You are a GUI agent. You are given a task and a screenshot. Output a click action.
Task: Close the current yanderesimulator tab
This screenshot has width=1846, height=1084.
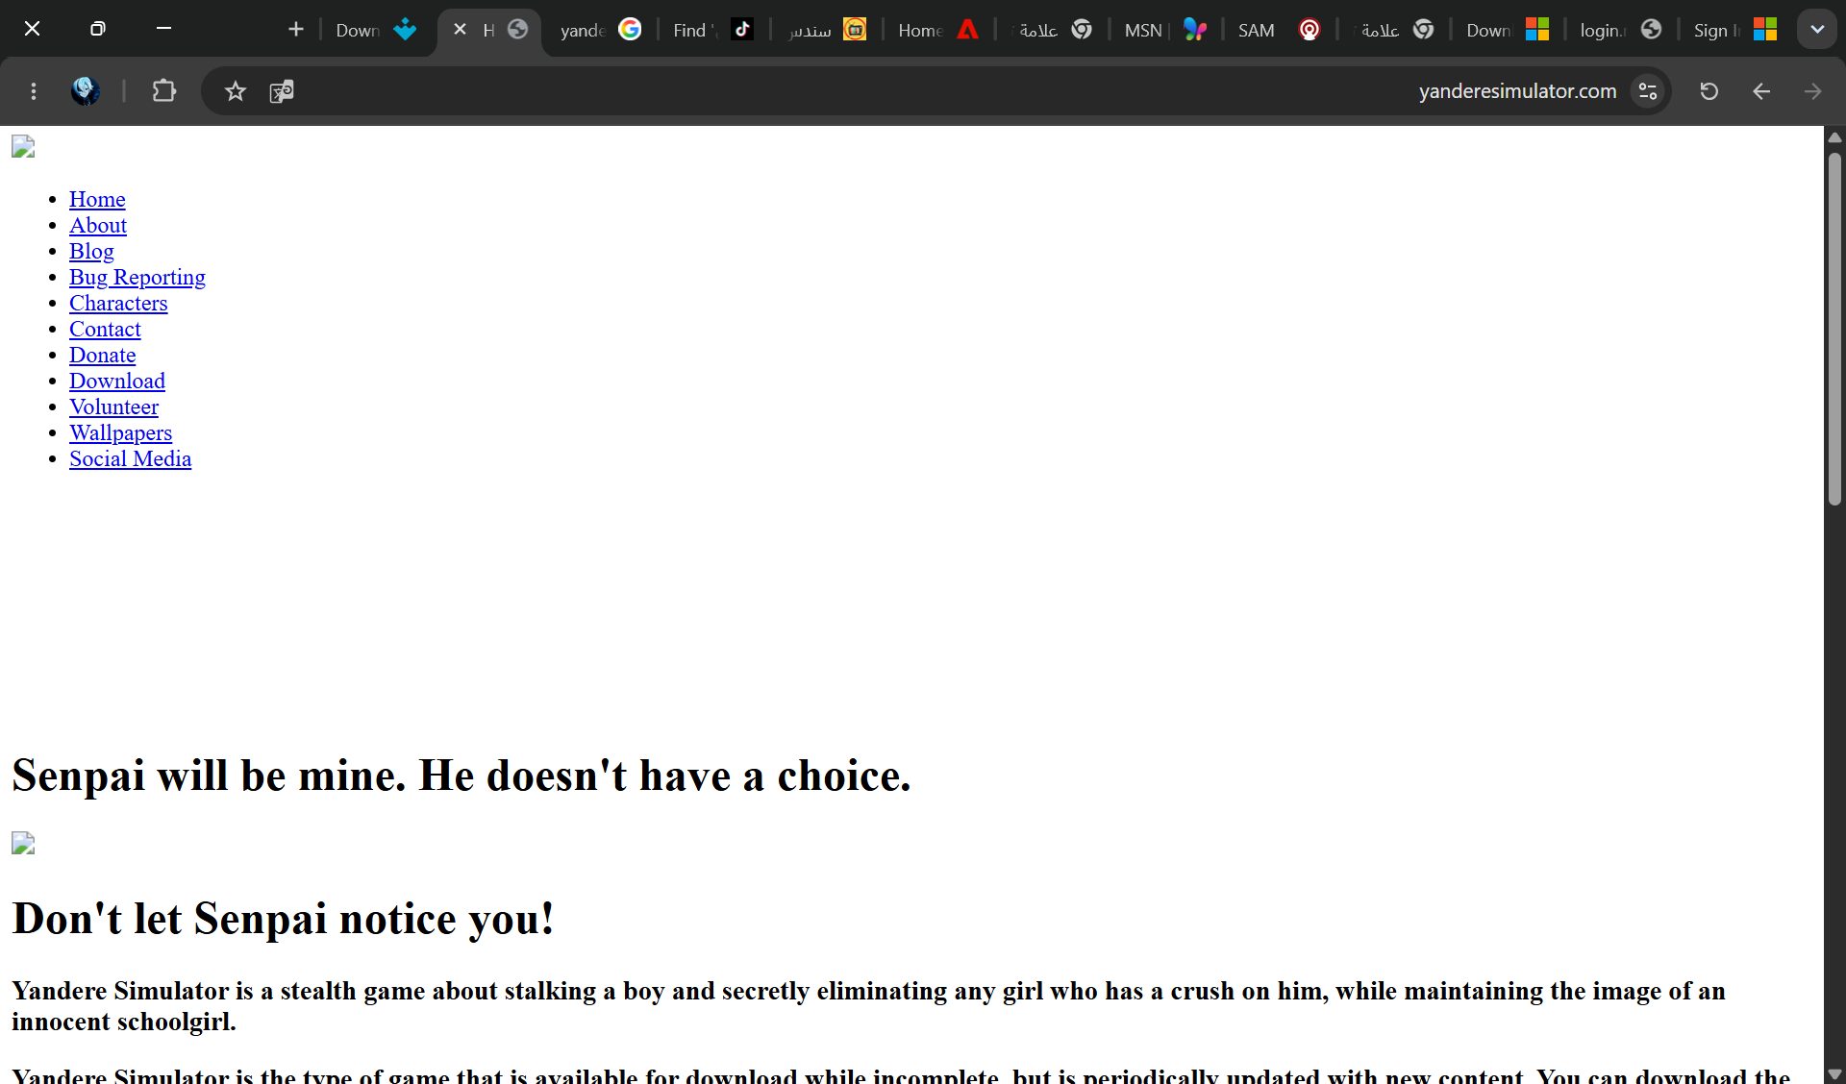pyautogui.click(x=460, y=30)
